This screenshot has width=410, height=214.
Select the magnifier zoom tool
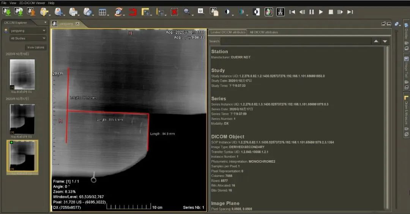click(x=187, y=12)
